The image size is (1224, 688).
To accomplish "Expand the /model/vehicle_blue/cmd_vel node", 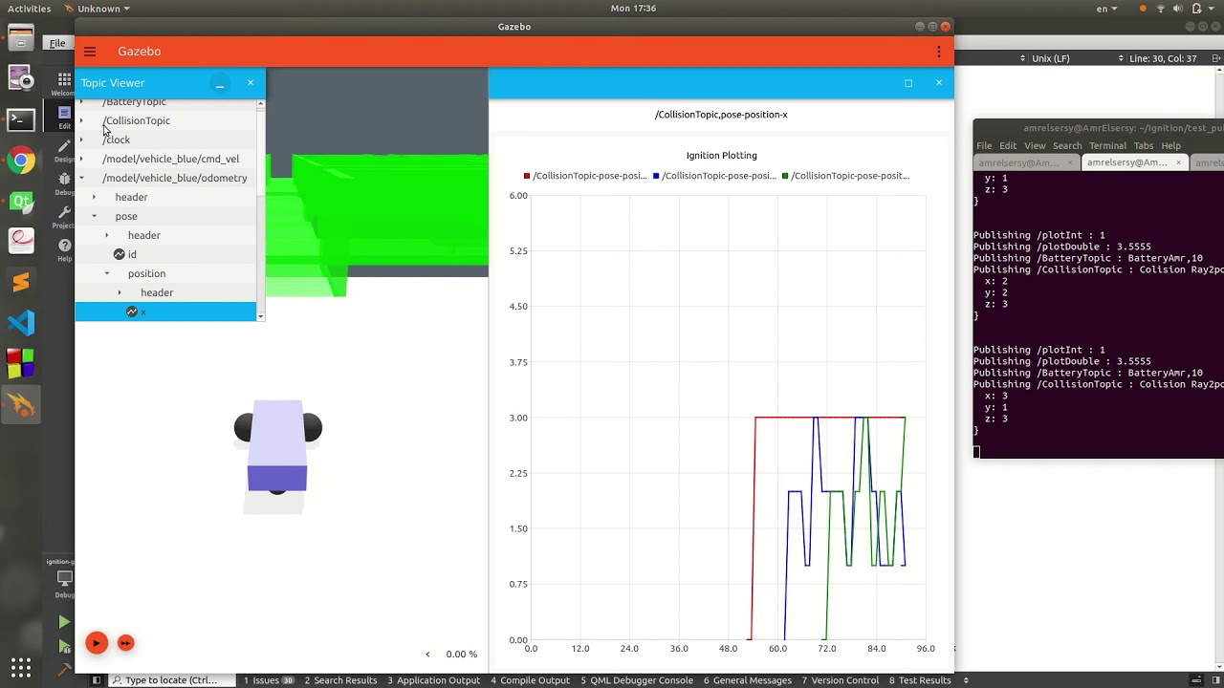I will click(x=81, y=160).
